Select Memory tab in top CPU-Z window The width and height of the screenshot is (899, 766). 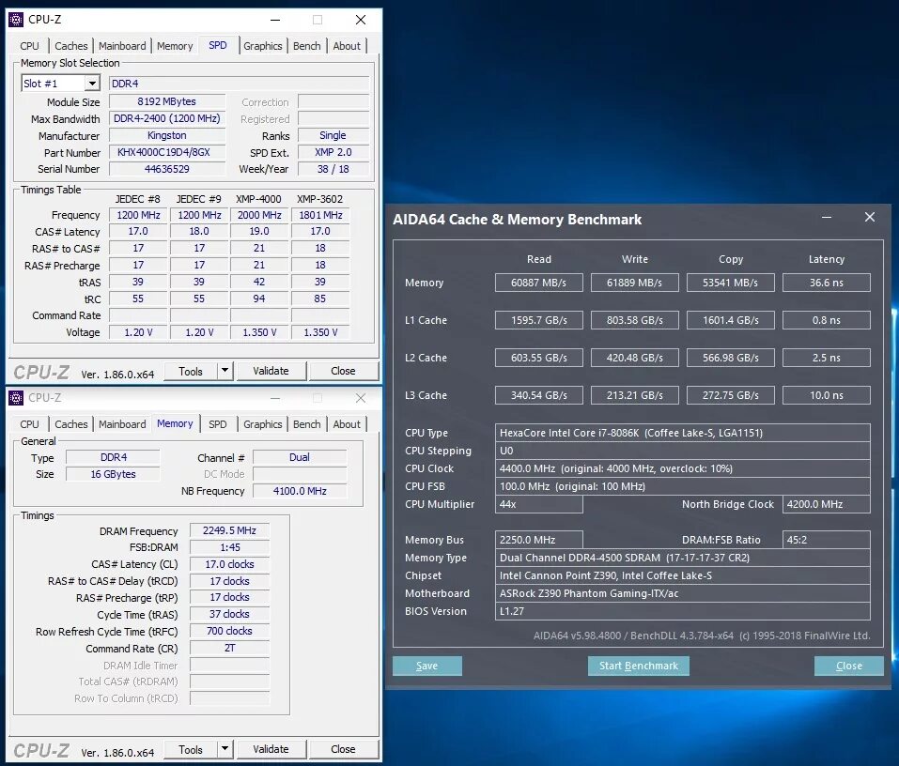pyautogui.click(x=175, y=46)
